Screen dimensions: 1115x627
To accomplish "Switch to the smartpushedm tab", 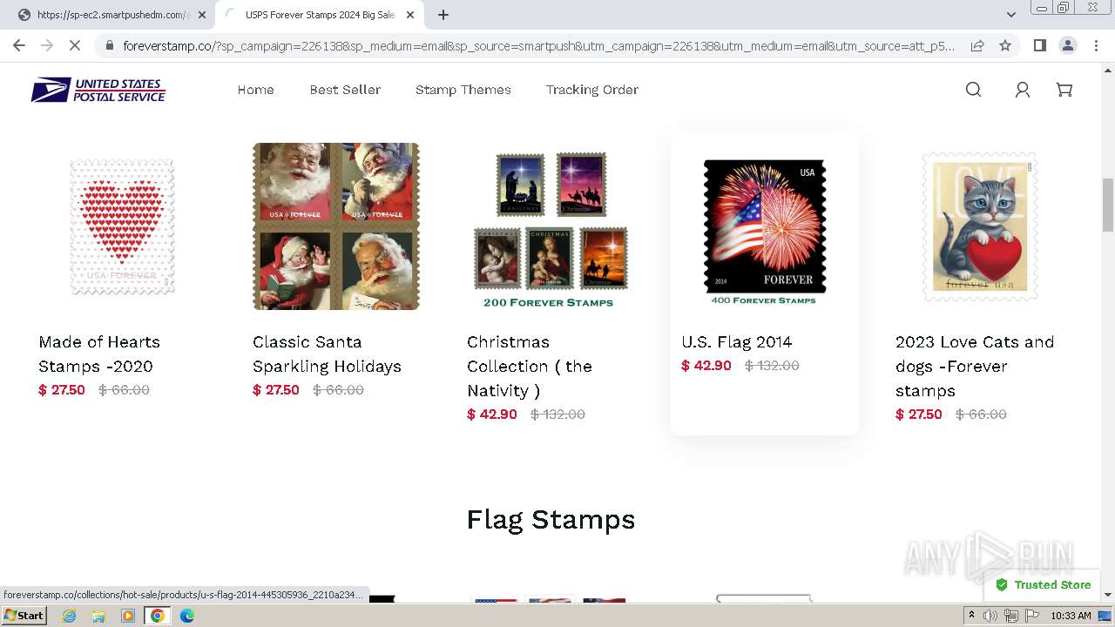I will pyautogui.click(x=109, y=15).
